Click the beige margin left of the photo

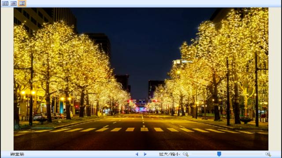pos(7,79)
